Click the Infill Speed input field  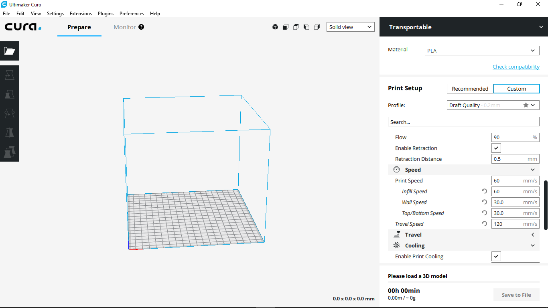516,191
